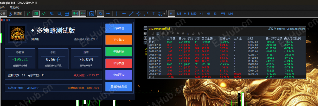Take a chart screenshot with camera icon

point(92,13)
